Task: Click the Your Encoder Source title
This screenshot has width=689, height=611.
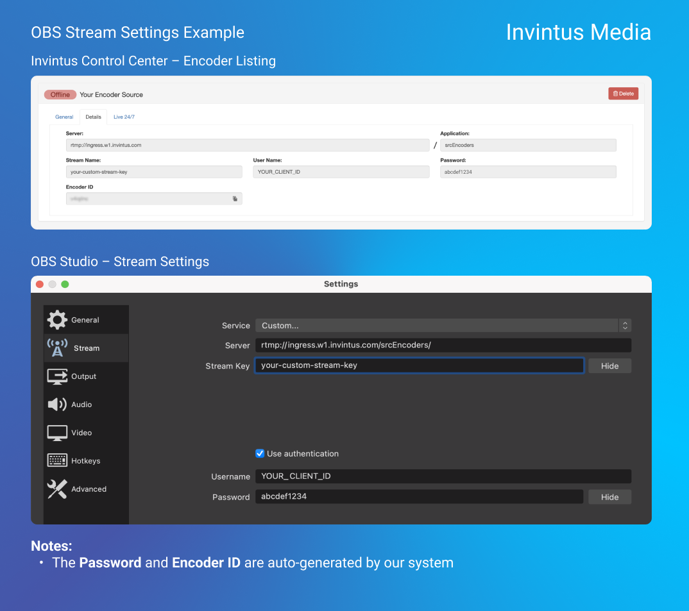Action: pos(111,94)
